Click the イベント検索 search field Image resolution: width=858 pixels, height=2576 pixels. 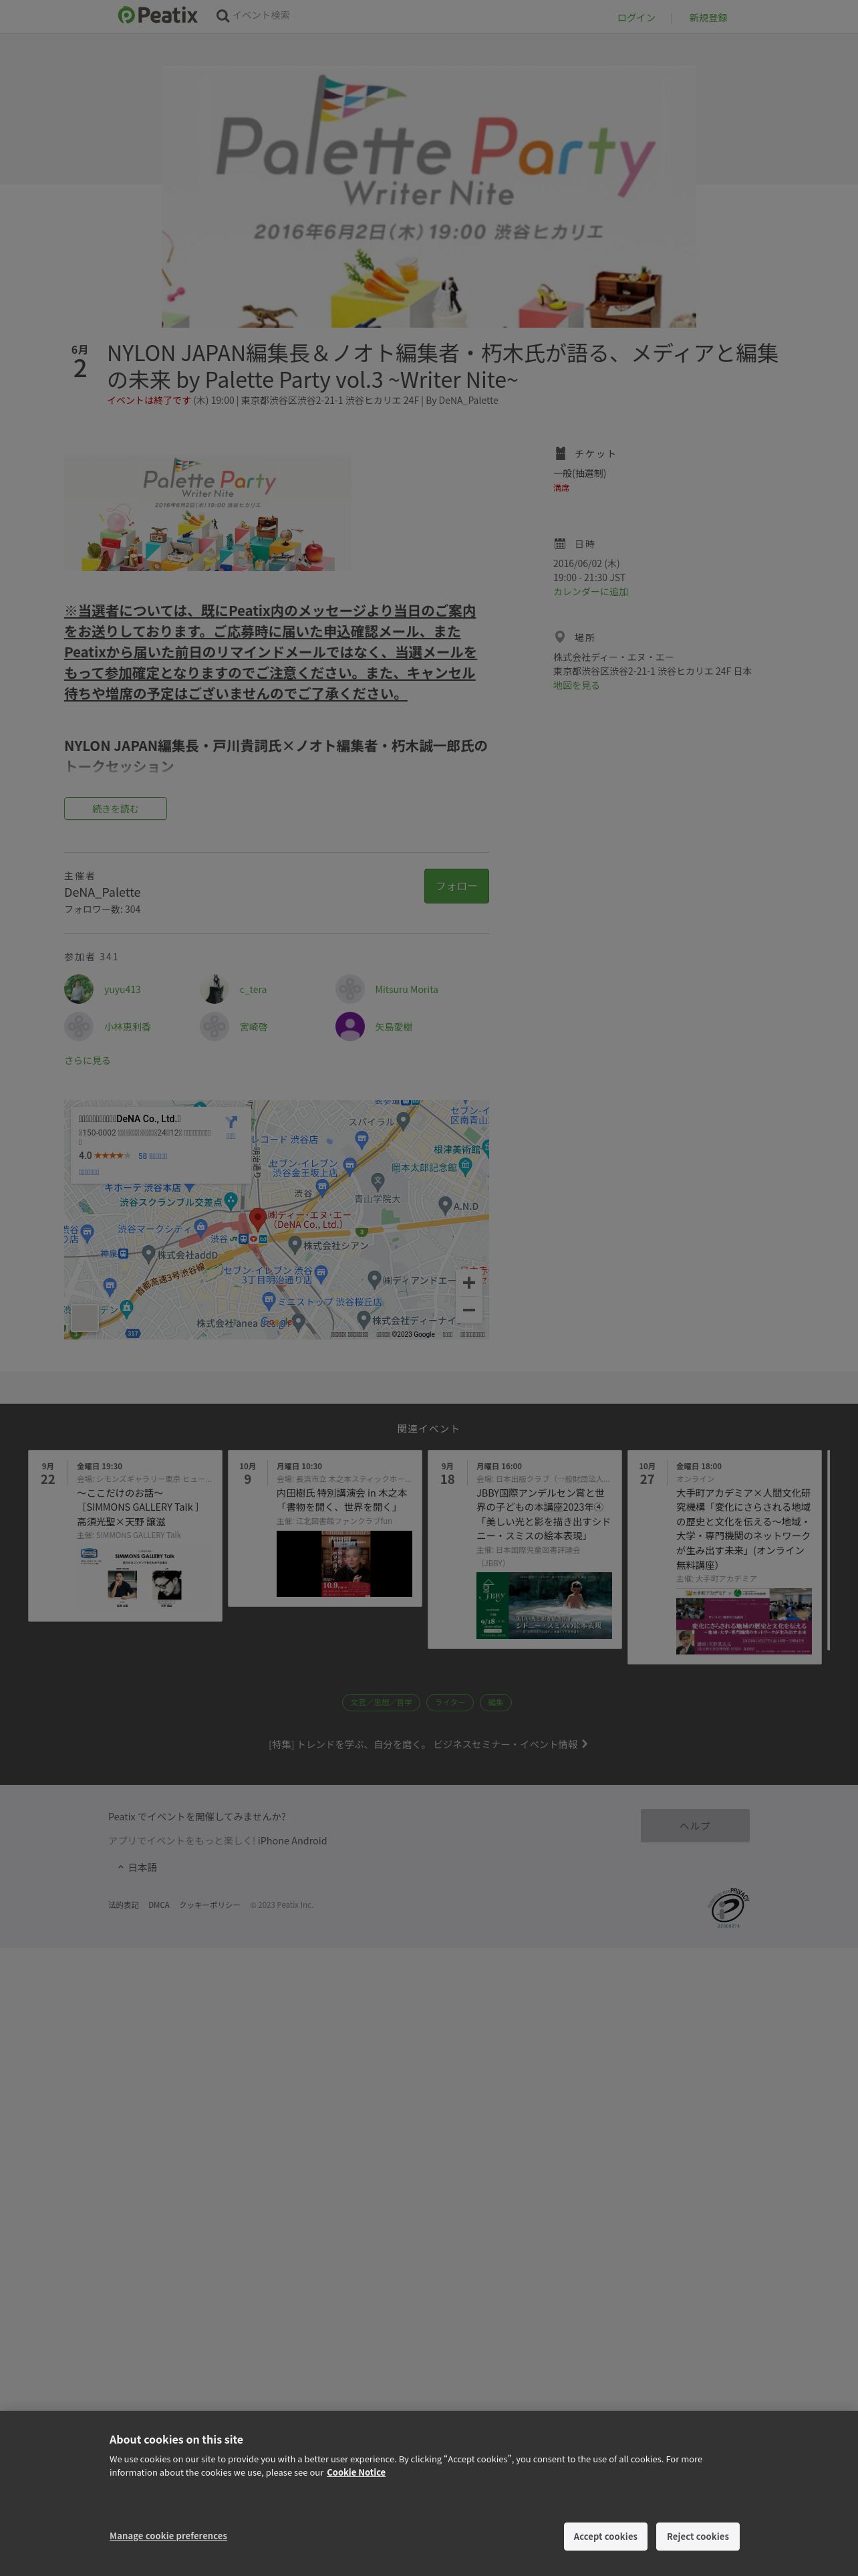click(262, 15)
